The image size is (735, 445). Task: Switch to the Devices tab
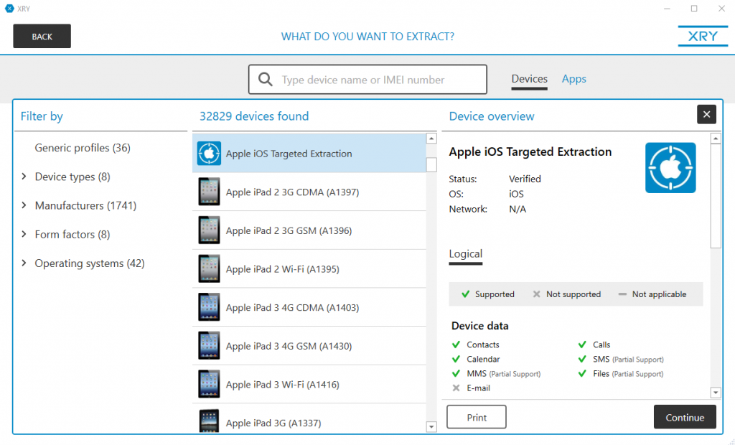529,79
